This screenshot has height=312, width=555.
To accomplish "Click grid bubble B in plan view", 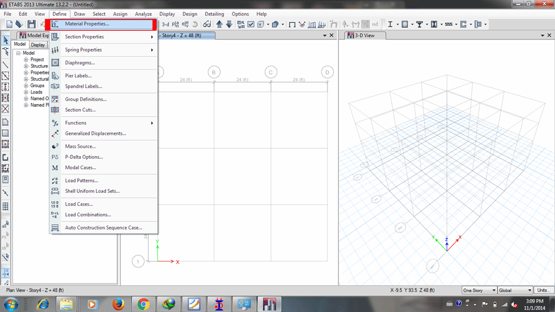I will 214,72.
